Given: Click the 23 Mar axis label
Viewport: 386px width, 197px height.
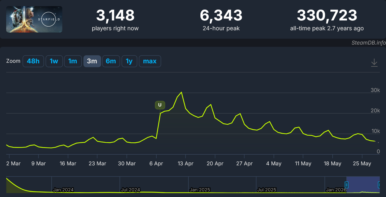Looking at the screenshot, I should [97, 163].
